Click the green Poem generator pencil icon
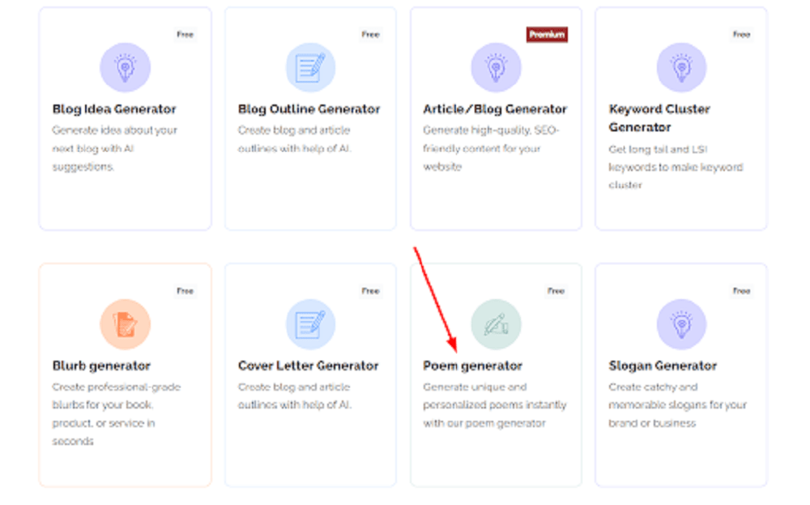 click(496, 324)
